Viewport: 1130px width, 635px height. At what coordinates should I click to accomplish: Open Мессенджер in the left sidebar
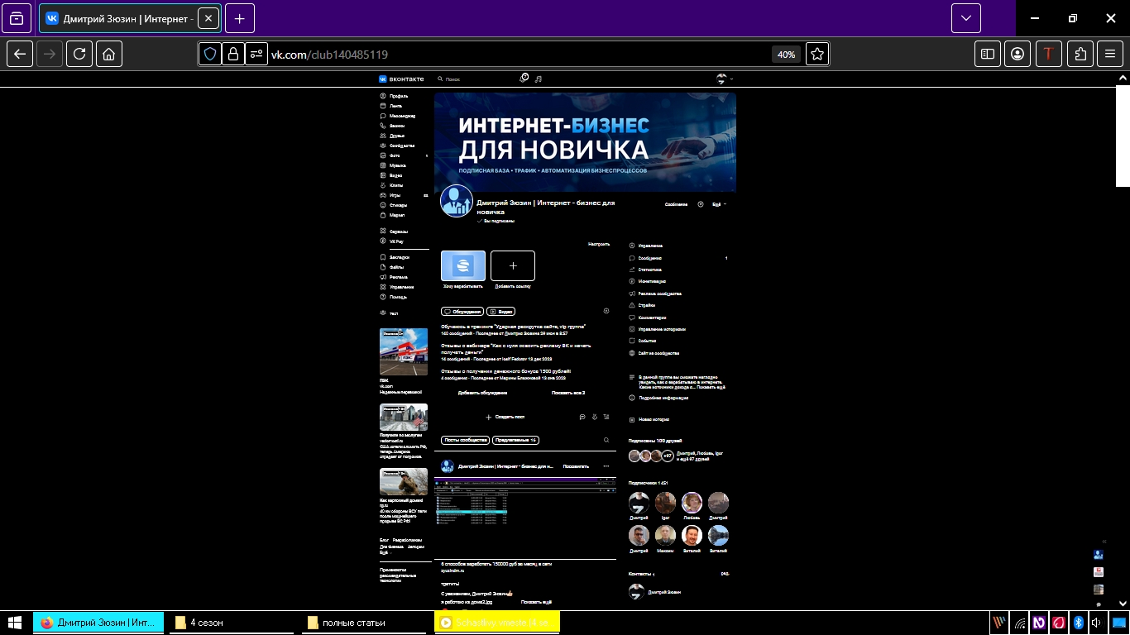(402, 116)
